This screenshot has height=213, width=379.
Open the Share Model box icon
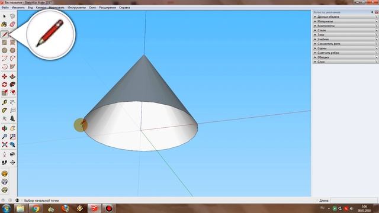pyautogui.click(x=4, y=182)
